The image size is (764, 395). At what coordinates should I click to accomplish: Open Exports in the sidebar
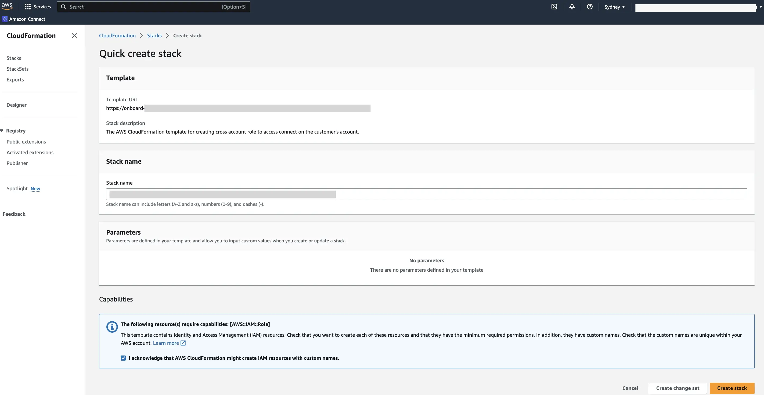point(15,80)
